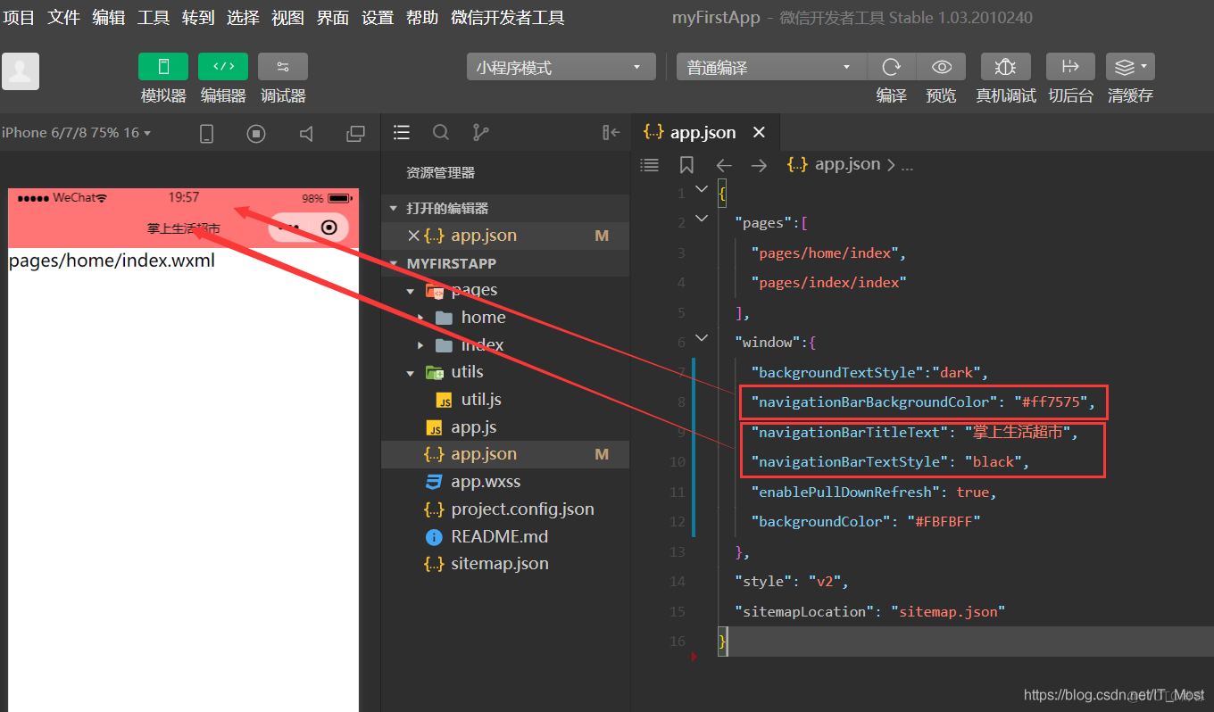
Task: Open the iPhone 6/7/8 device dropdown
Action: pos(77,133)
